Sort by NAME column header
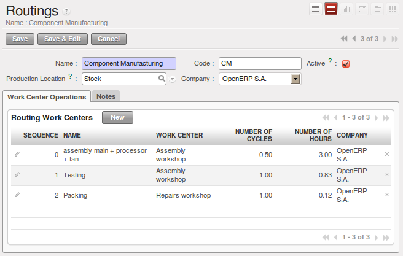The image size is (403, 256). [72, 135]
